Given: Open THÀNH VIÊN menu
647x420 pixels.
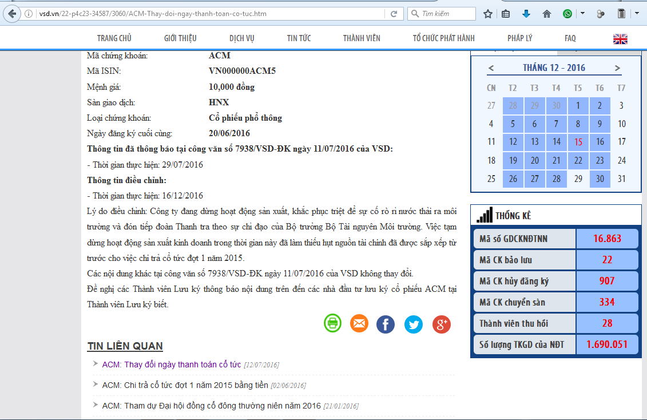Looking at the screenshot, I should click(362, 38).
